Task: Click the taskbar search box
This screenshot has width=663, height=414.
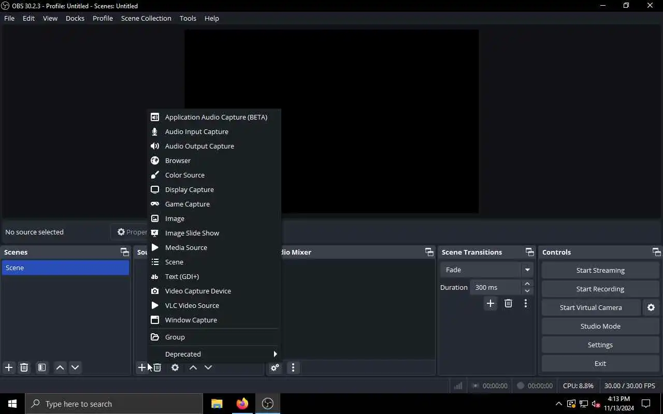Action: click(114, 404)
